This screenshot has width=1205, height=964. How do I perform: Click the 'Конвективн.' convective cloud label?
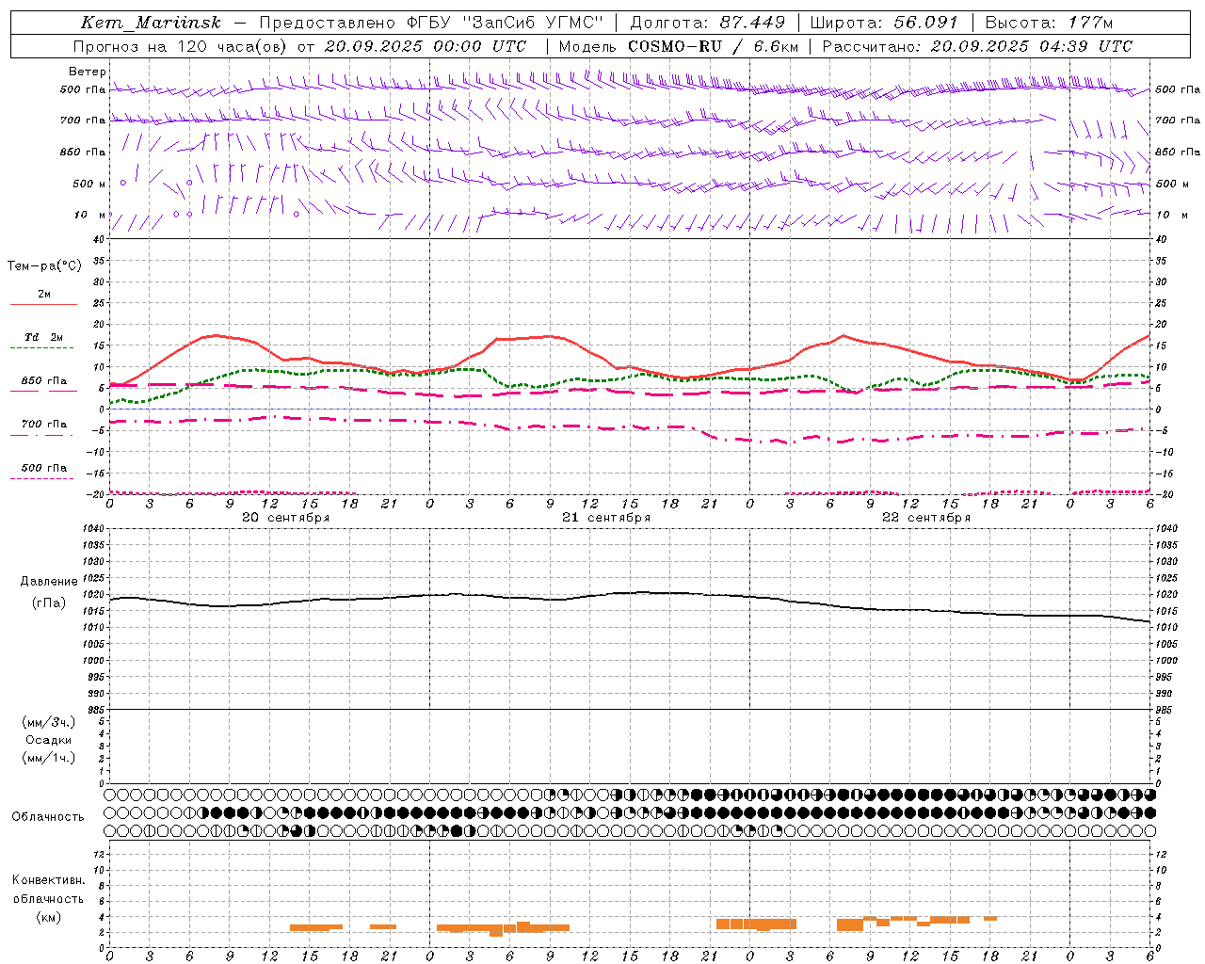[48, 880]
